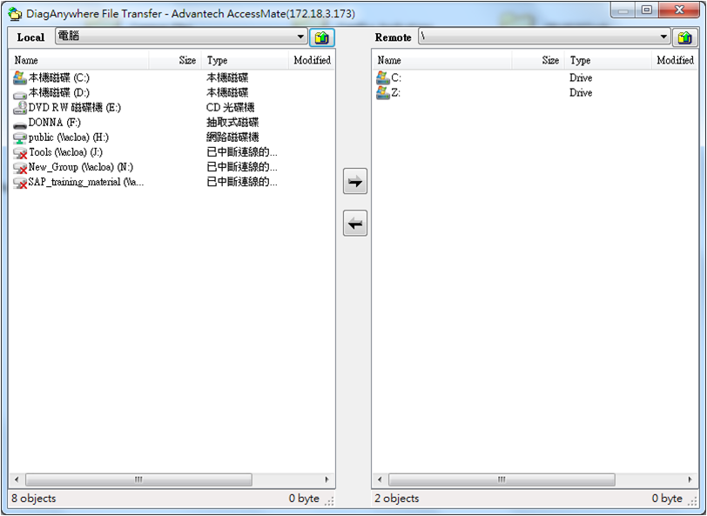Screen dimensions: 707x516
Task: Select the 'DONNA (F:)' name text
Action: (x=55, y=123)
